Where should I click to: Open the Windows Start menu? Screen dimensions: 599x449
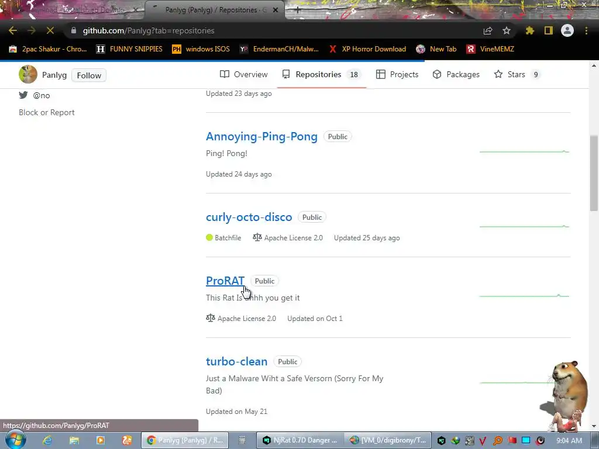click(x=15, y=440)
